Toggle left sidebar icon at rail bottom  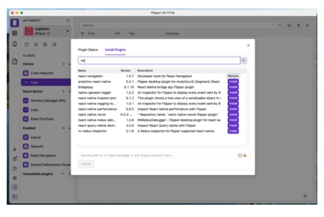coord(15,197)
